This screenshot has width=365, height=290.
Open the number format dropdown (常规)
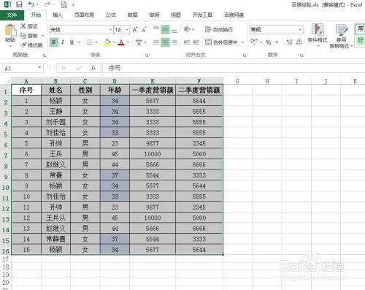click(300, 30)
